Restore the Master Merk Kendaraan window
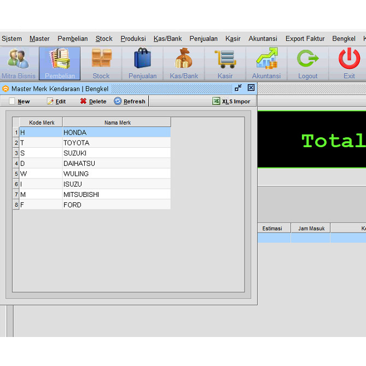 click(x=238, y=88)
